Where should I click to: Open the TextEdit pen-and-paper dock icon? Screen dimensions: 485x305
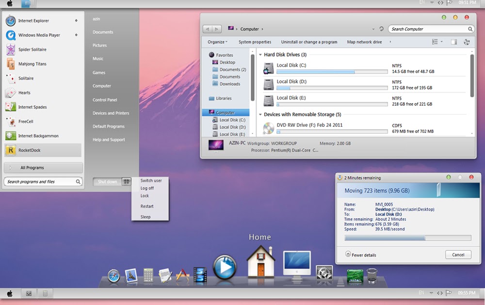(x=165, y=275)
